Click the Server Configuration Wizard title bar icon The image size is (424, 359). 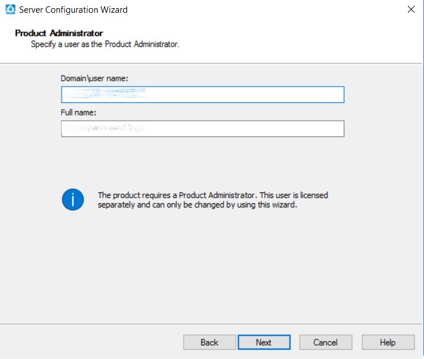[x=9, y=10]
